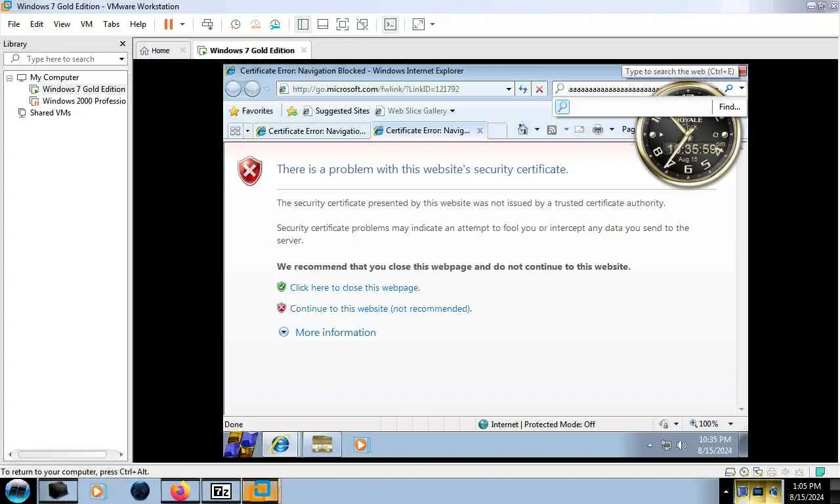Toggle the library sidebar view icon

(x=303, y=24)
